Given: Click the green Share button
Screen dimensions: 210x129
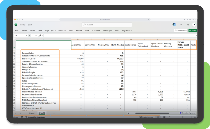Looking at the screenshot, I should [x=193, y=30].
